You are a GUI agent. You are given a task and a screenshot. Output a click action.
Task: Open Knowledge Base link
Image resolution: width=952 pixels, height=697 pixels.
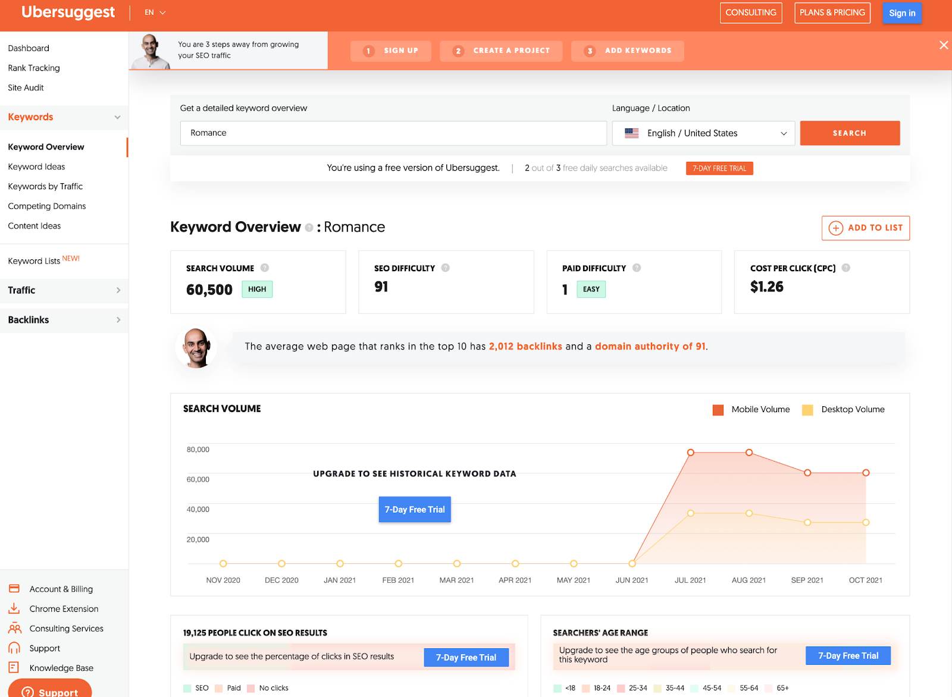click(61, 668)
